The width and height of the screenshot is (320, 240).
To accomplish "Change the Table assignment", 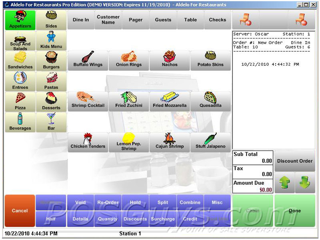I will coord(190,20).
